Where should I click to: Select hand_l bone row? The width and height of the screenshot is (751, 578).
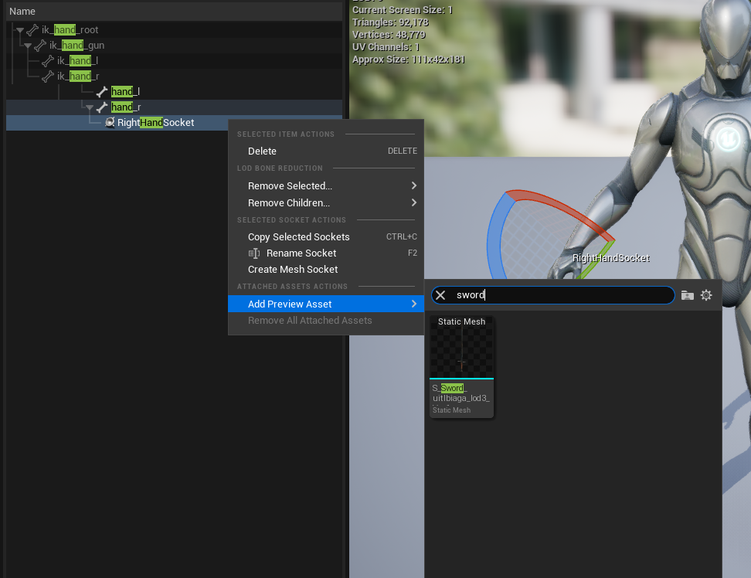[x=175, y=91]
